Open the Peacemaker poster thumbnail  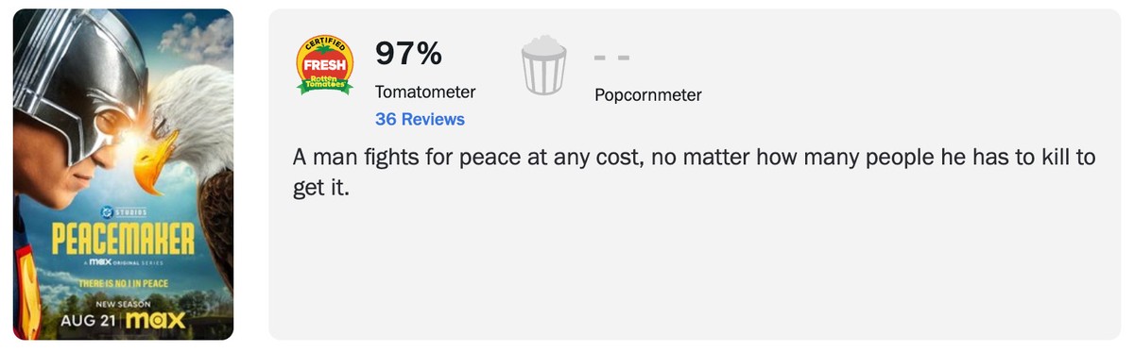(123, 175)
